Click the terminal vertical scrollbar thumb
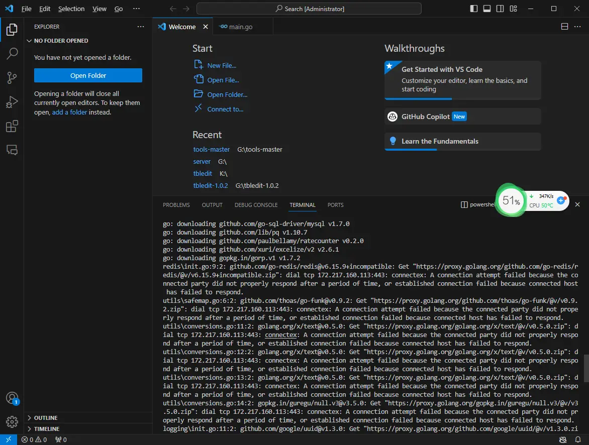The width and height of the screenshot is (589, 445). [586, 368]
